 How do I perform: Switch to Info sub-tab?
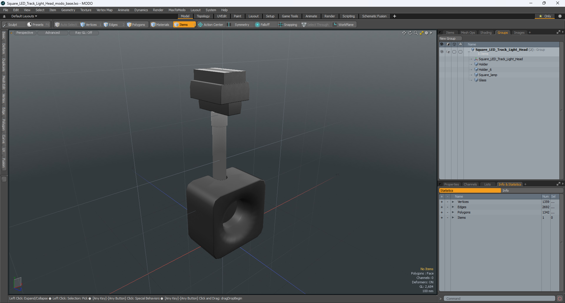coord(532,191)
